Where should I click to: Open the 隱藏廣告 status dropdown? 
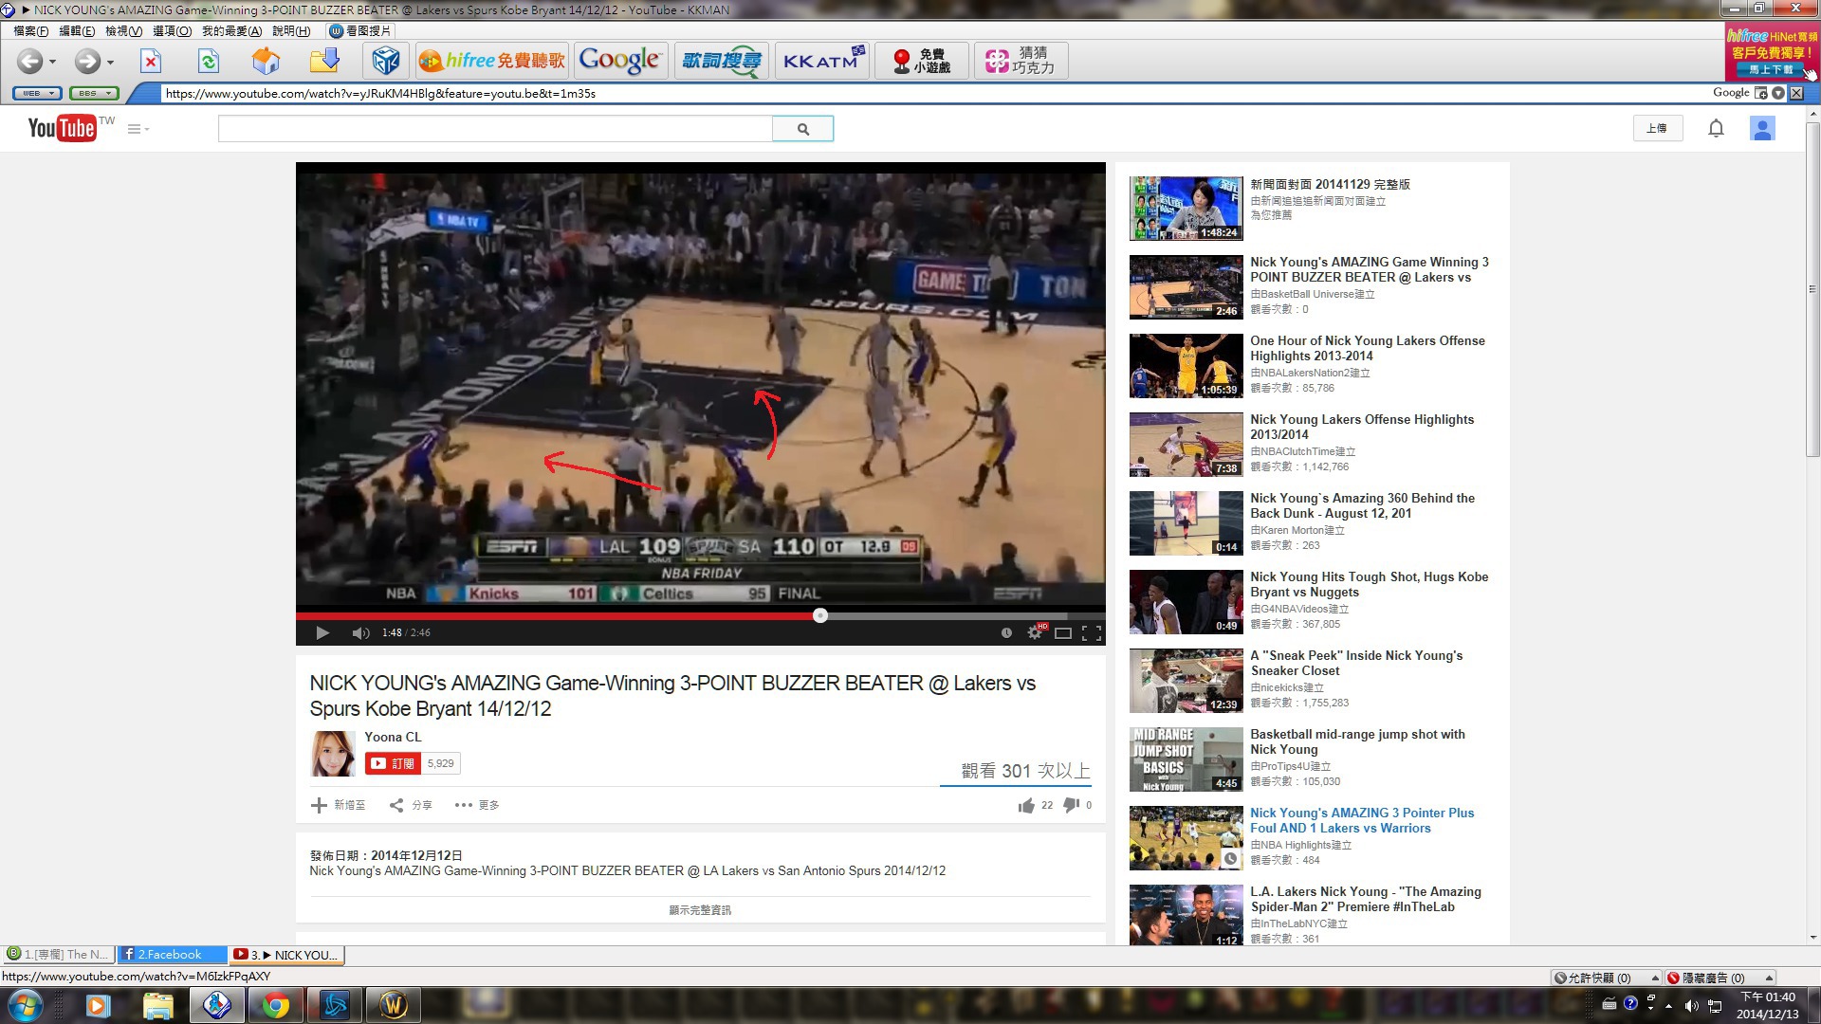[1719, 978]
